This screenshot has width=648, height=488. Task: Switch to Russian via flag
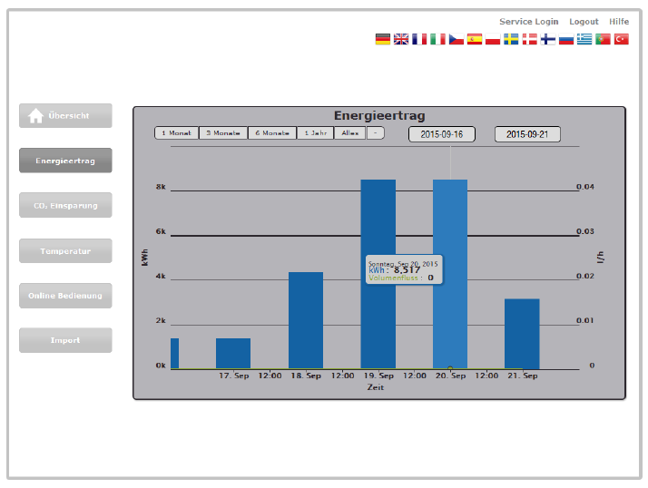tap(566, 39)
